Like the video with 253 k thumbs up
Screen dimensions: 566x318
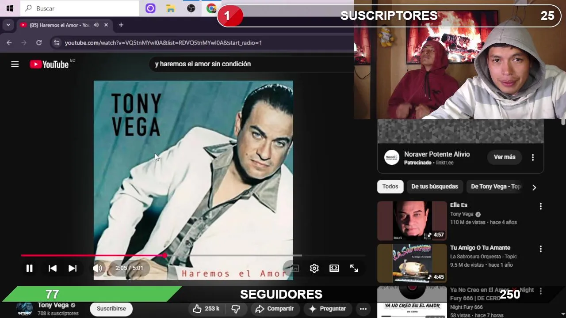click(207, 309)
